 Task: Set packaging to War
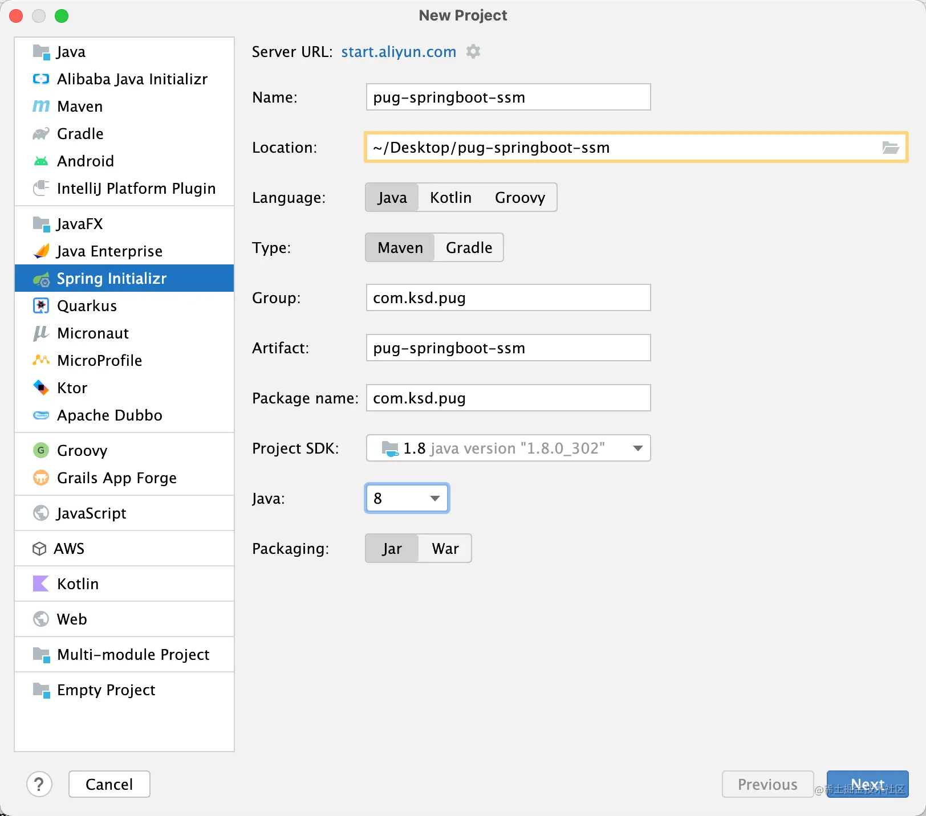tap(445, 549)
